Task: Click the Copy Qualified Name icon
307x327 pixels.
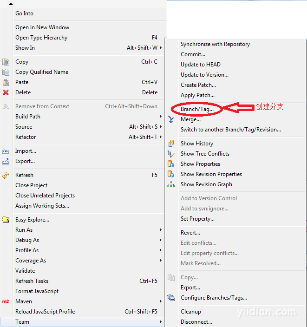Action: (6, 72)
